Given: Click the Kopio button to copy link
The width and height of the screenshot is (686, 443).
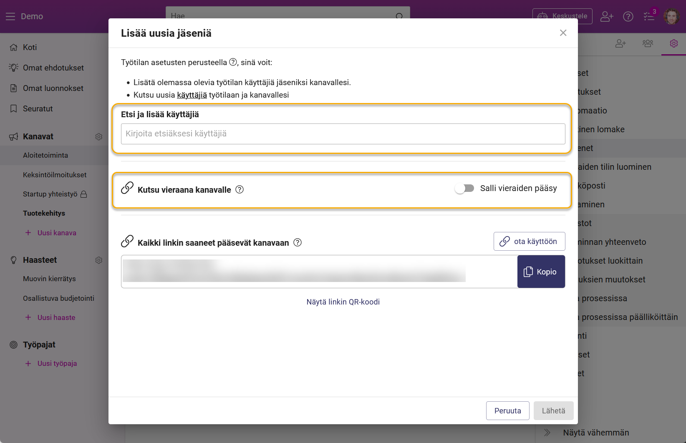Looking at the screenshot, I should click(x=541, y=272).
